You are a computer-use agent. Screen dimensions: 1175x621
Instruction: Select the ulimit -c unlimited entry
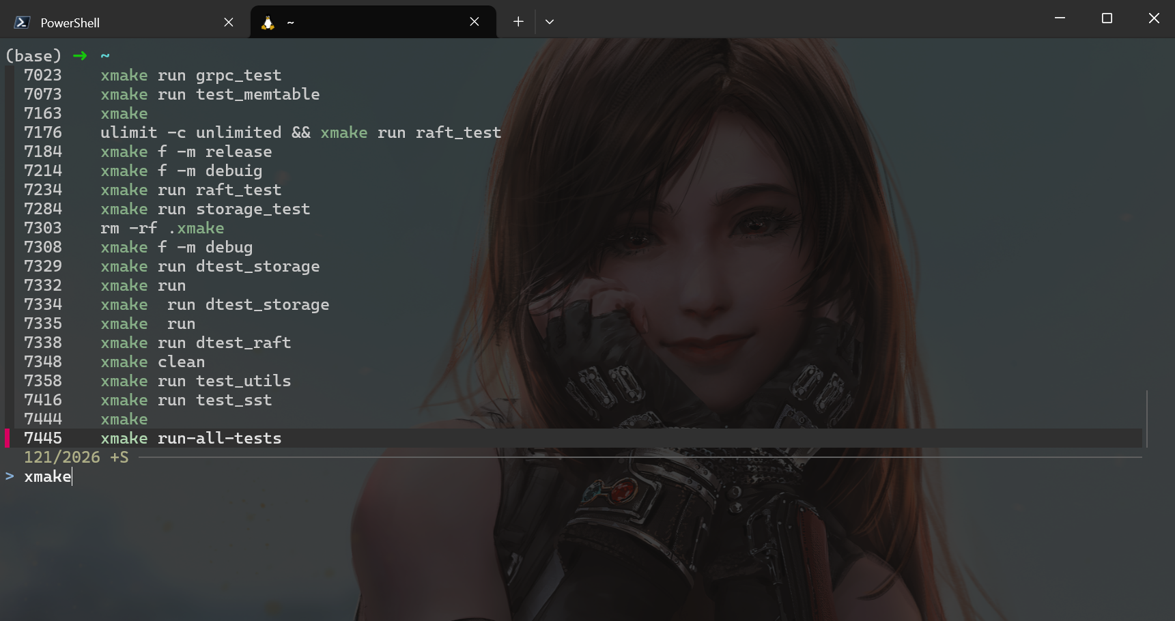point(262,132)
